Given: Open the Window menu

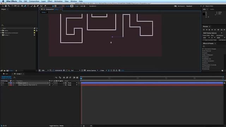Looking at the screenshot, I should [x=74, y=1].
